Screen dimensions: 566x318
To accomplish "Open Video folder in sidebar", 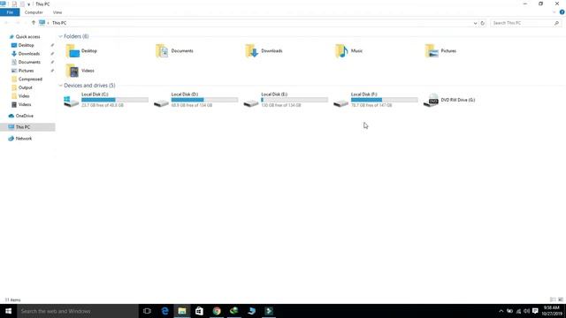I will (24, 96).
